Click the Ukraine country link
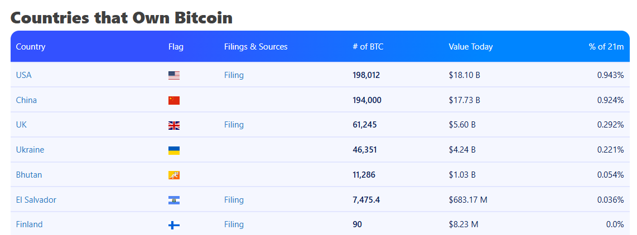Image resolution: width=637 pixels, height=235 pixels. point(30,150)
